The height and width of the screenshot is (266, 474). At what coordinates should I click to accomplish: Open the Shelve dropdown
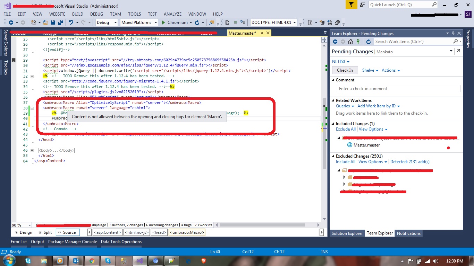(x=370, y=70)
